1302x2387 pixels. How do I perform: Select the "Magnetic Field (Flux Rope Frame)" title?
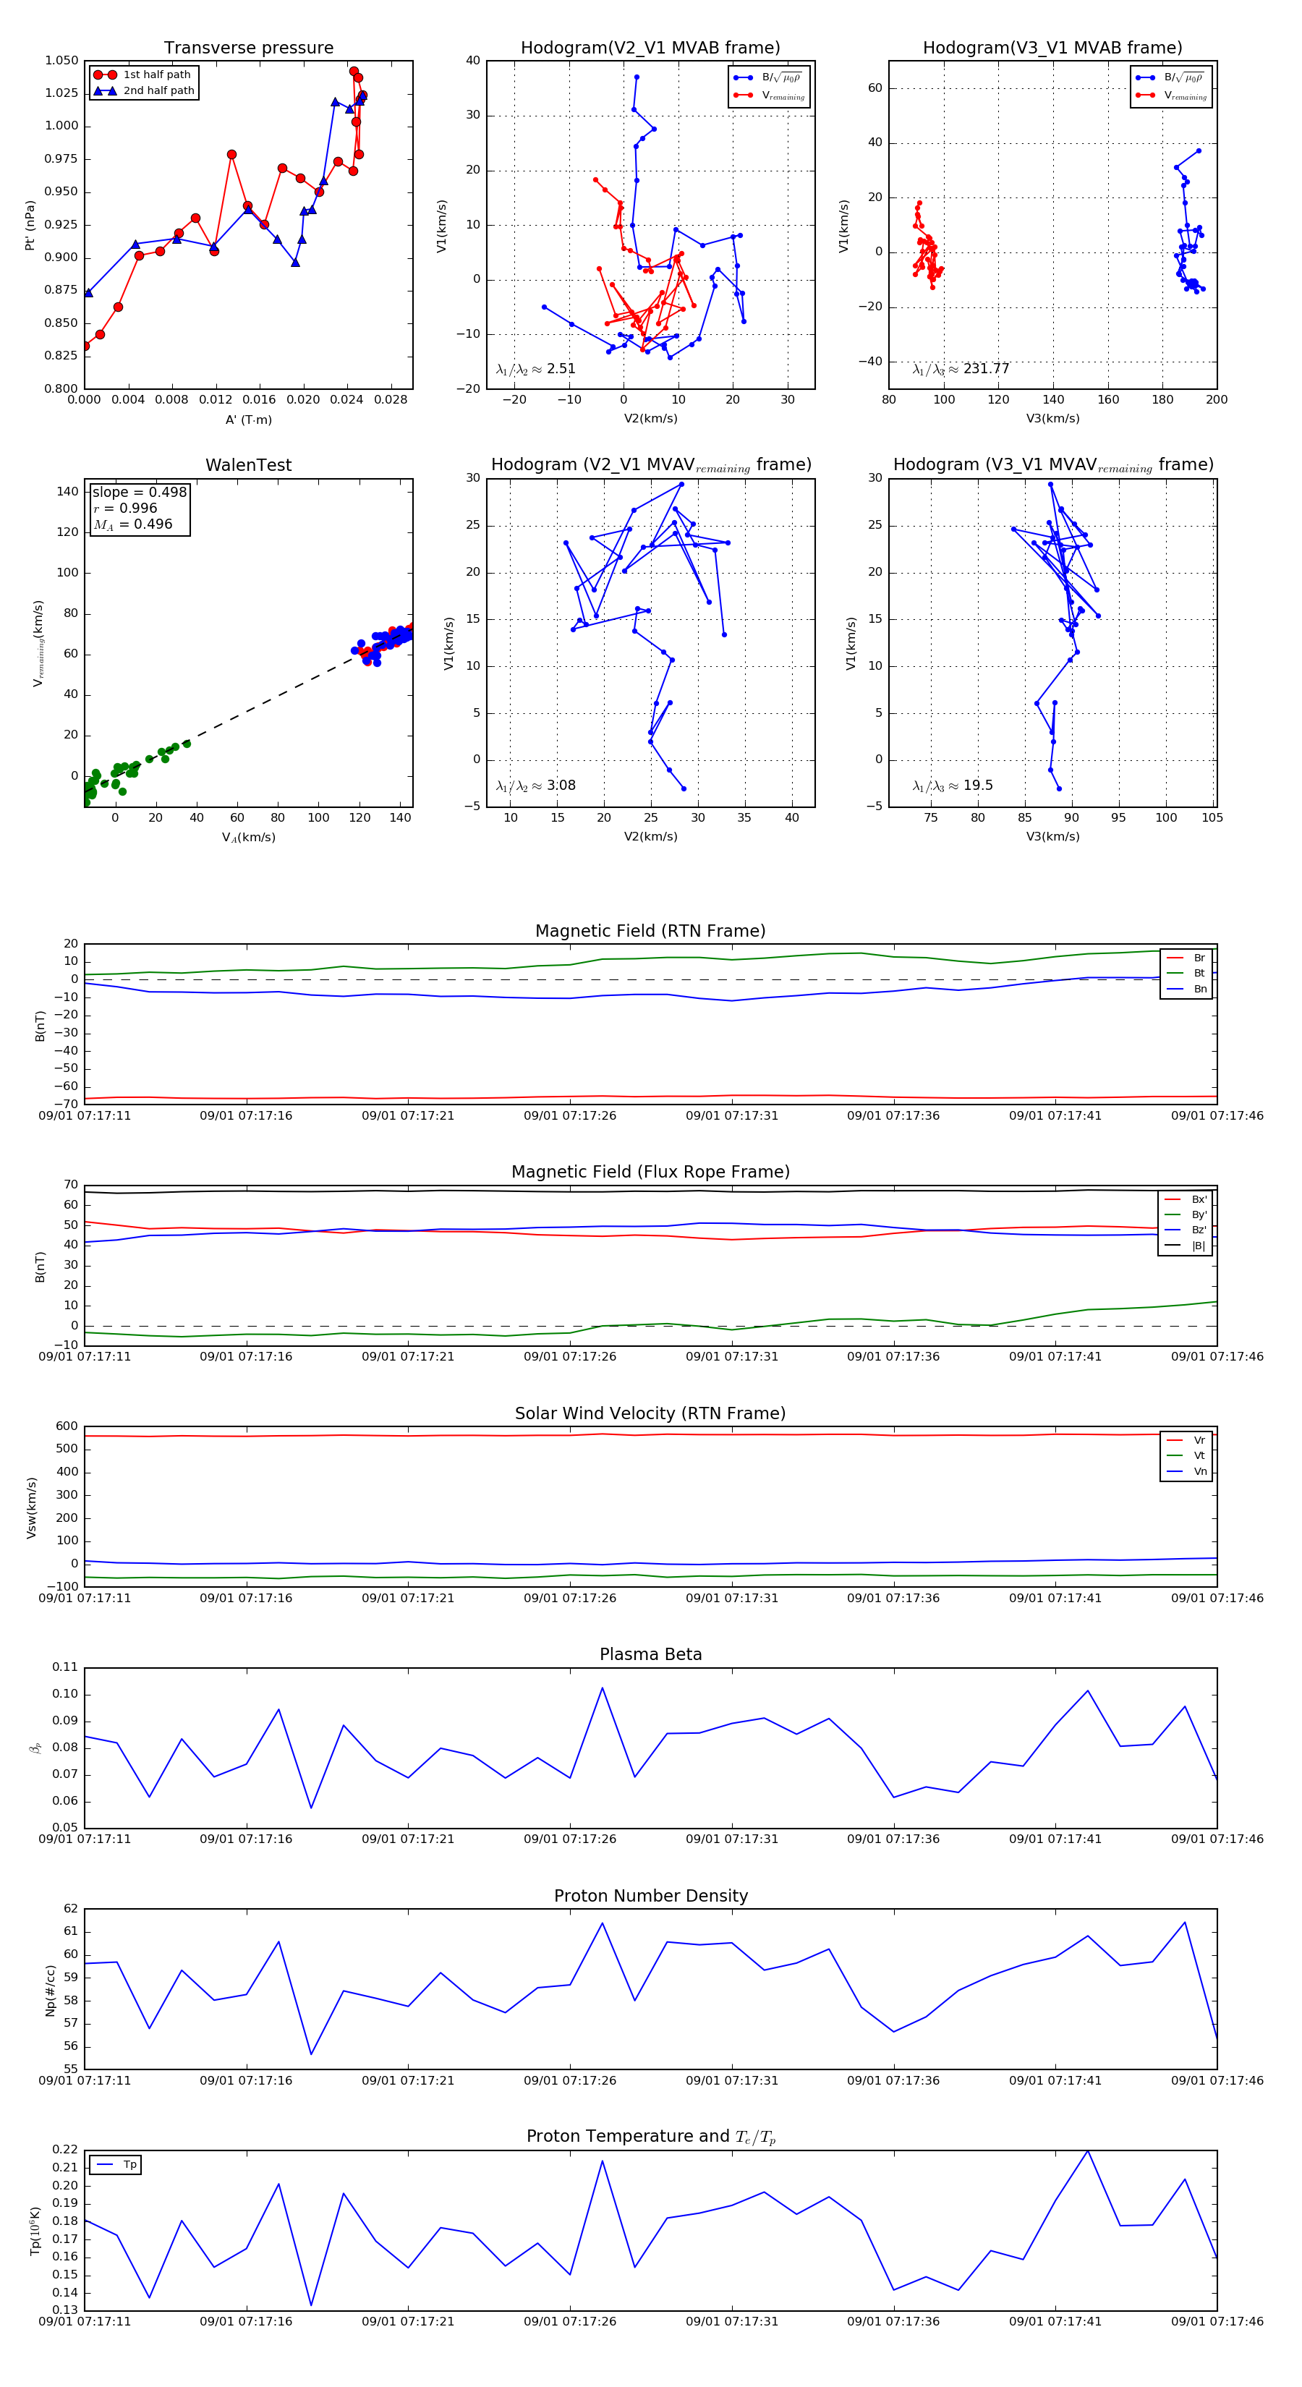pos(650,1173)
